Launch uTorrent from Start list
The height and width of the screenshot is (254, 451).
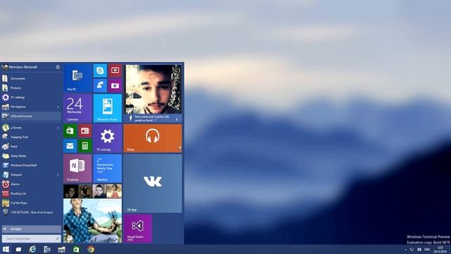(x=31, y=128)
